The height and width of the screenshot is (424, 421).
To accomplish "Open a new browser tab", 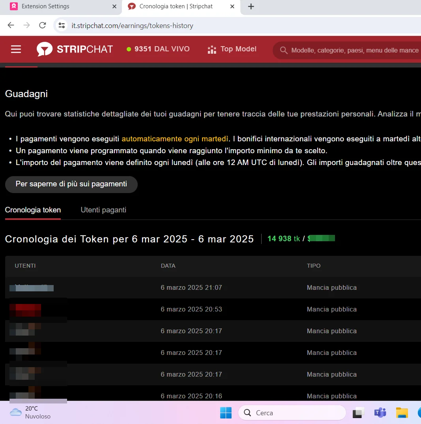I will point(251,6).
